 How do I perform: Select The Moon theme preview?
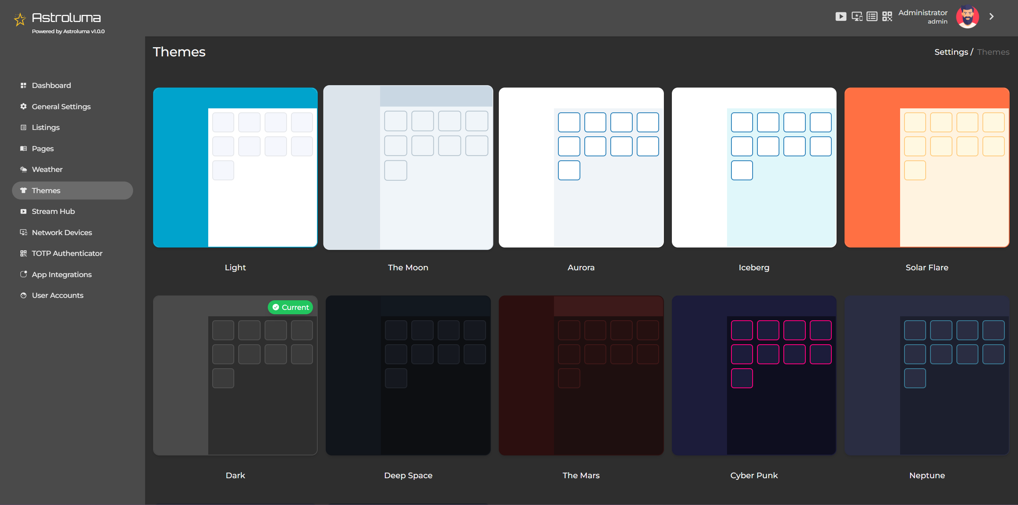408,167
